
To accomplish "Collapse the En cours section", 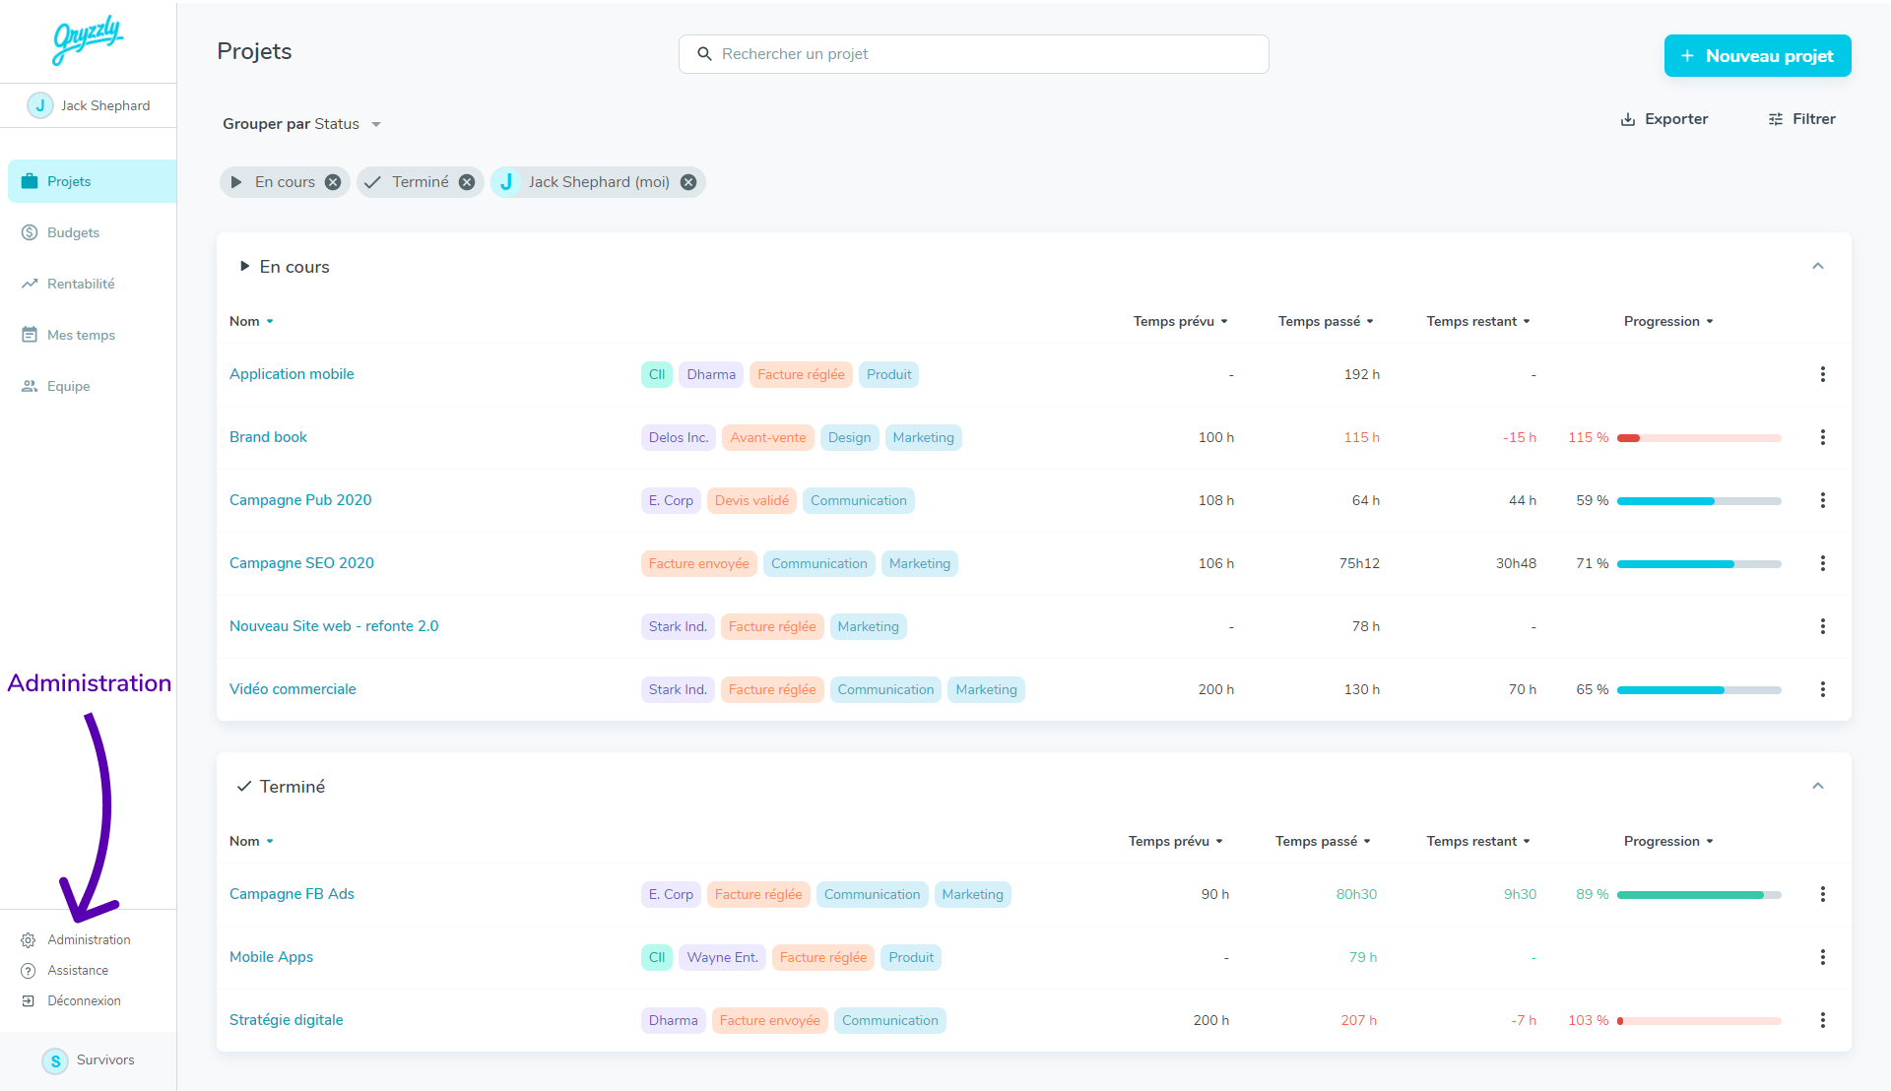I will (x=1818, y=267).
